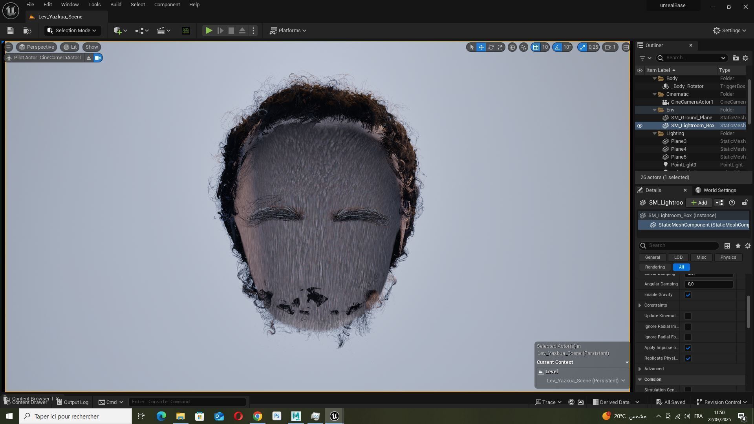754x424 pixels.
Task: Open the quick add content dropdown
Action: [120, 31]
